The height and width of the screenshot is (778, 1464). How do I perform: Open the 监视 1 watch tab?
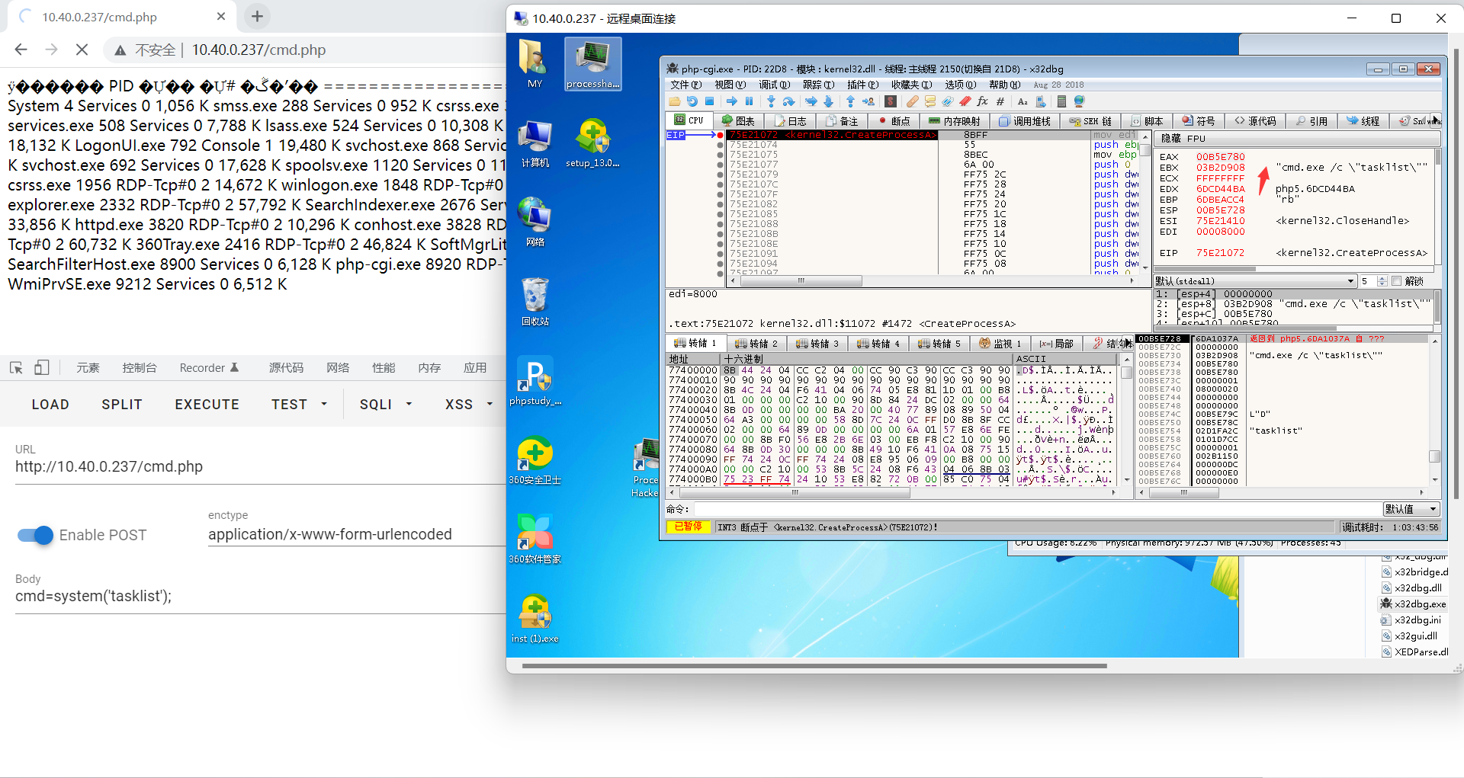[x=1000, y=344]
